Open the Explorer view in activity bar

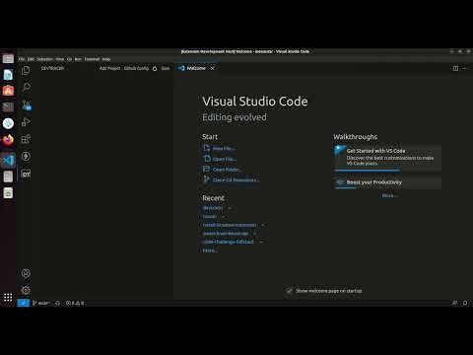(26, 70)
